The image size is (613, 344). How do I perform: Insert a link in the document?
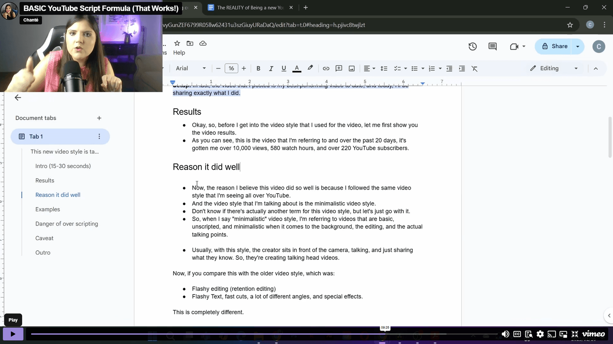326,69
